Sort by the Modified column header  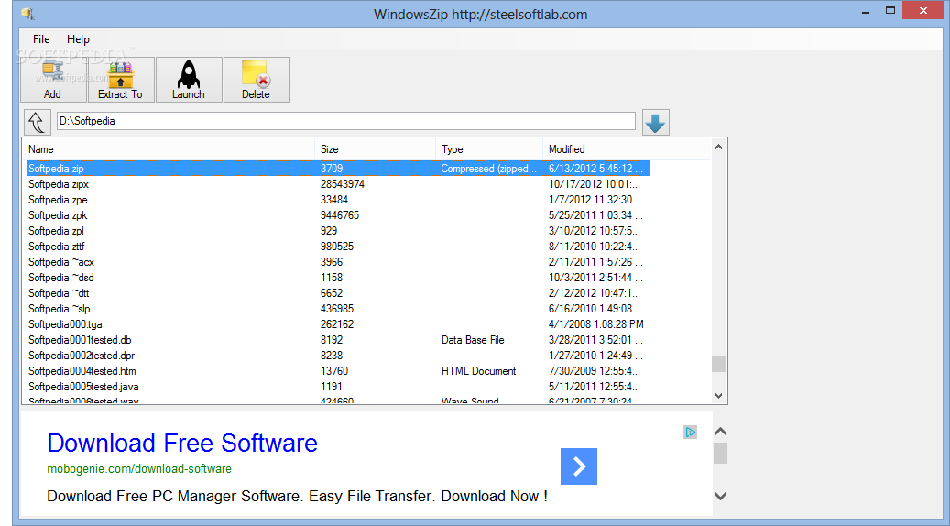click(x=596, y=149)
